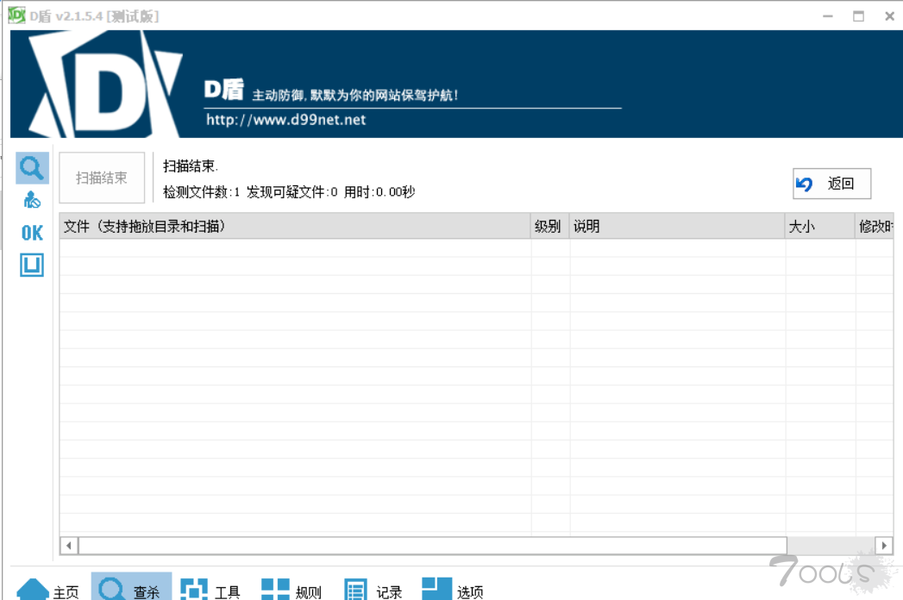
Task: Open the 工具 tools tab
Action: click(x=210, y=591)
